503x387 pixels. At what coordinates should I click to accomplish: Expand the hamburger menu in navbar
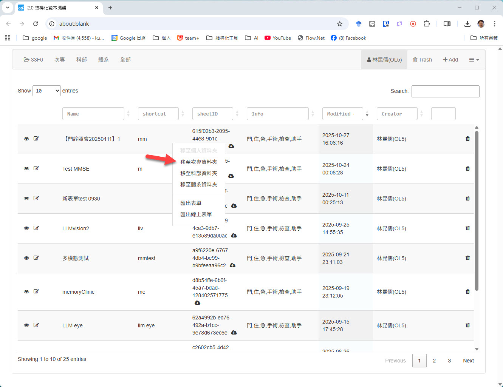[474, 60]
